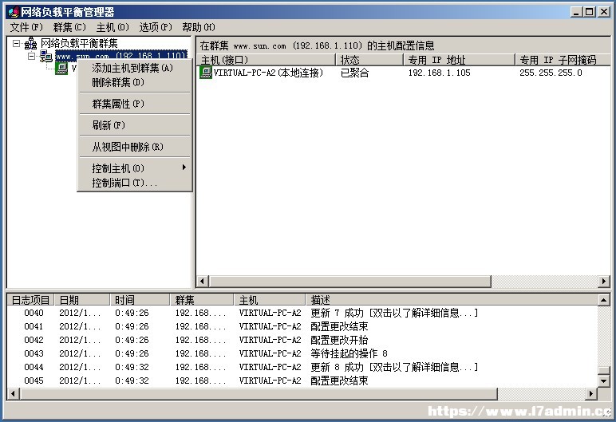Click the 时间 log column header

click(x=140, y=300)
